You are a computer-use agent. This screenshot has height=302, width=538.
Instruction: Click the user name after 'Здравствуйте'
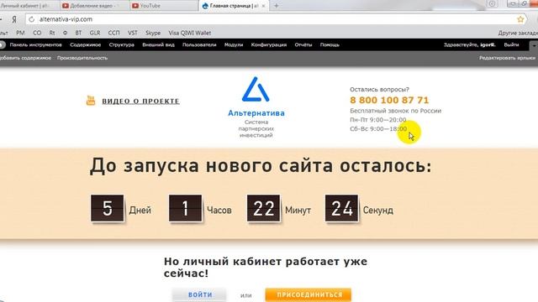click(x=488, y=44)
